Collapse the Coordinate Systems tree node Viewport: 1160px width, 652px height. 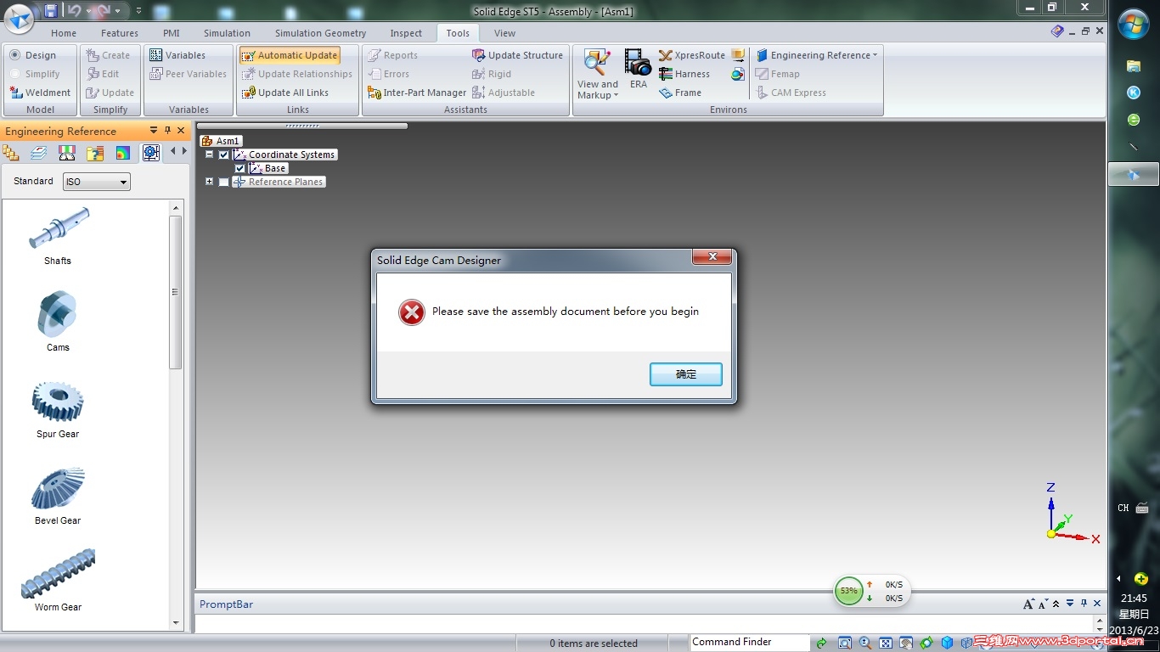coord(209,155)
